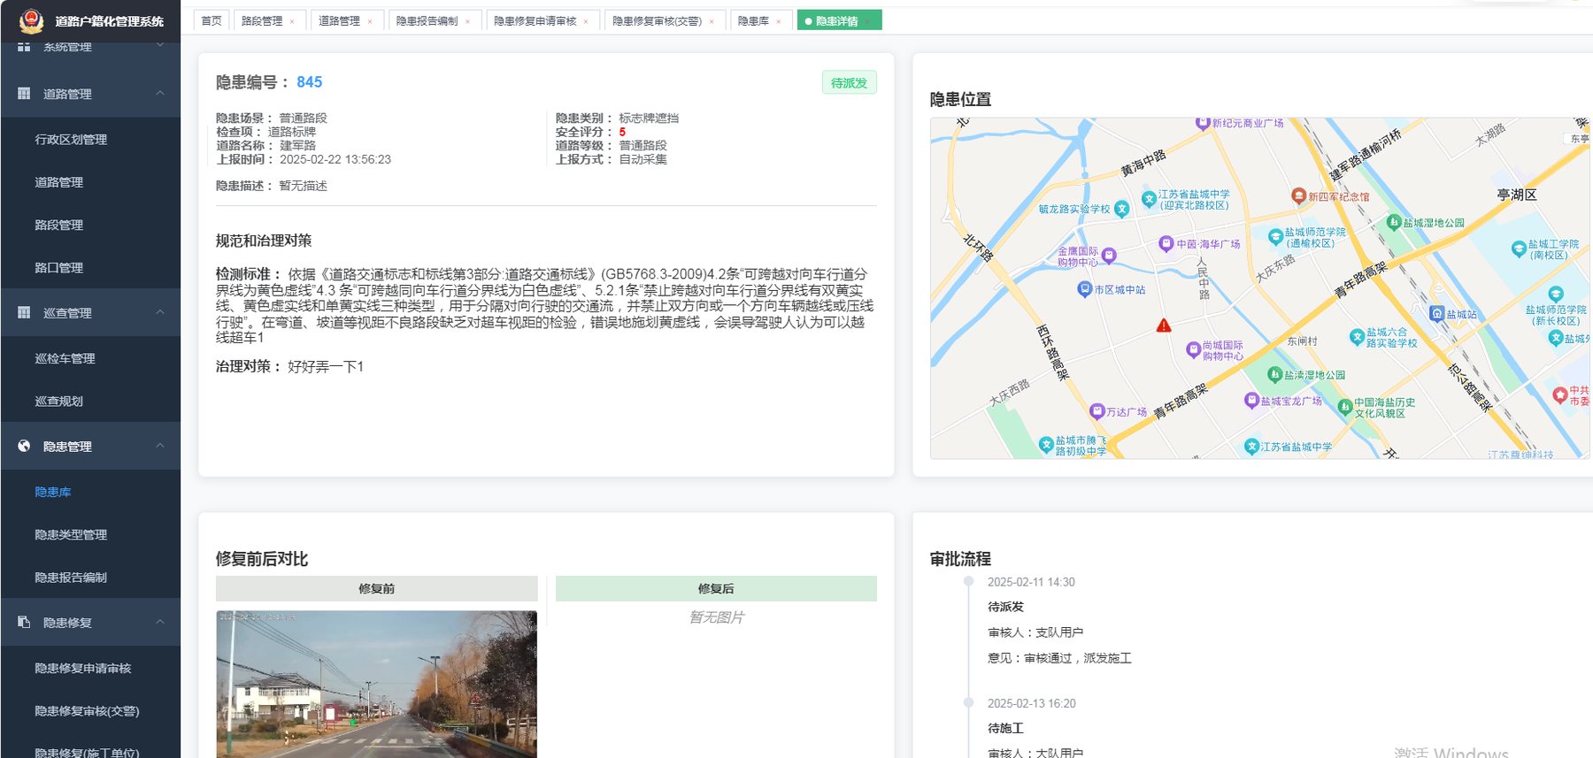
Task: Open the 隐患详情 active tab
Action: pos(838,20)
